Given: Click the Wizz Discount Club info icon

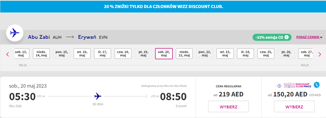Looking at the screenshot, I should click(279, 86).
